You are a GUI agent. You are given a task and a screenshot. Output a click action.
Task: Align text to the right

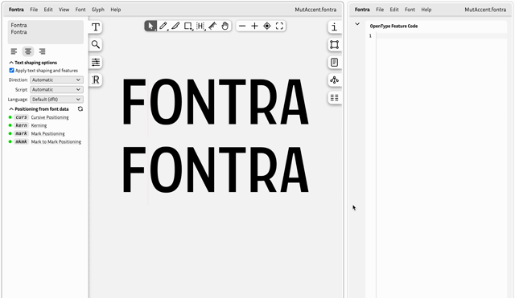[42, 51]
